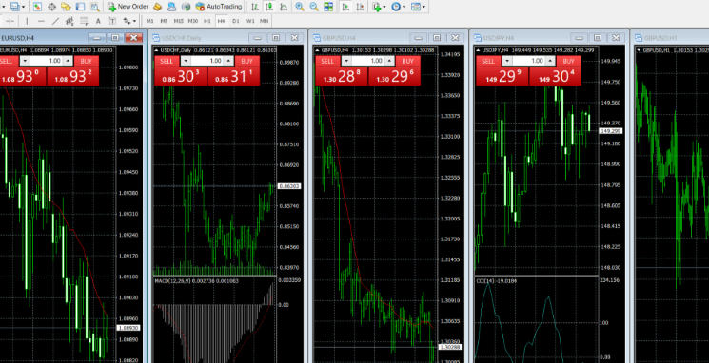This screenshot has height=363, width=709.
Task: Switch to MN timeframe
Action: 264,21
